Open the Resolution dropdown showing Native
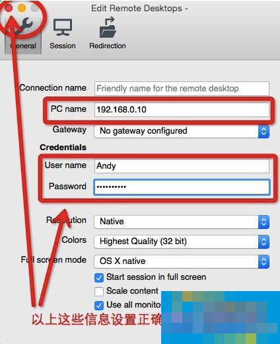This screenshot has height=344, width=280. (182, 222)
